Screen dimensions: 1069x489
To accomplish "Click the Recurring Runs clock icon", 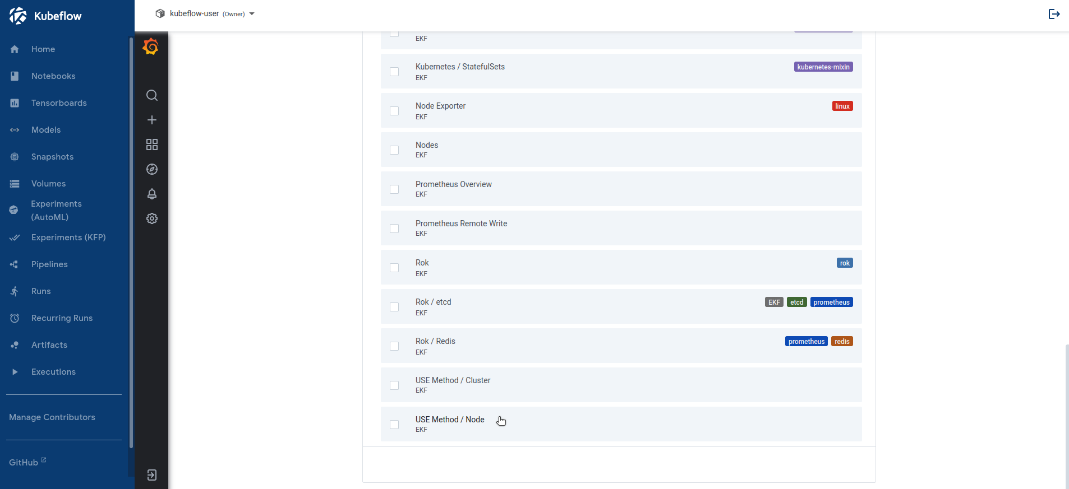I will click(15, 318).
